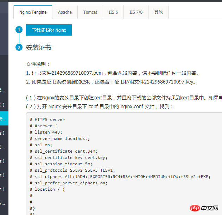Switch to the IIS 6 tab
The height and width of the screenshot is (215, 222).
pyautogui.click(x=113, y=12)
